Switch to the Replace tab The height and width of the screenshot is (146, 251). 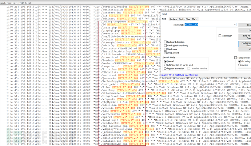(173, 19)
